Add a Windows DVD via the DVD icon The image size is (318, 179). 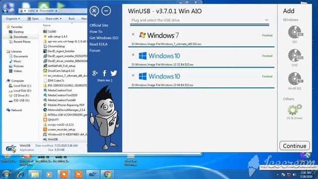coord(295,55)
